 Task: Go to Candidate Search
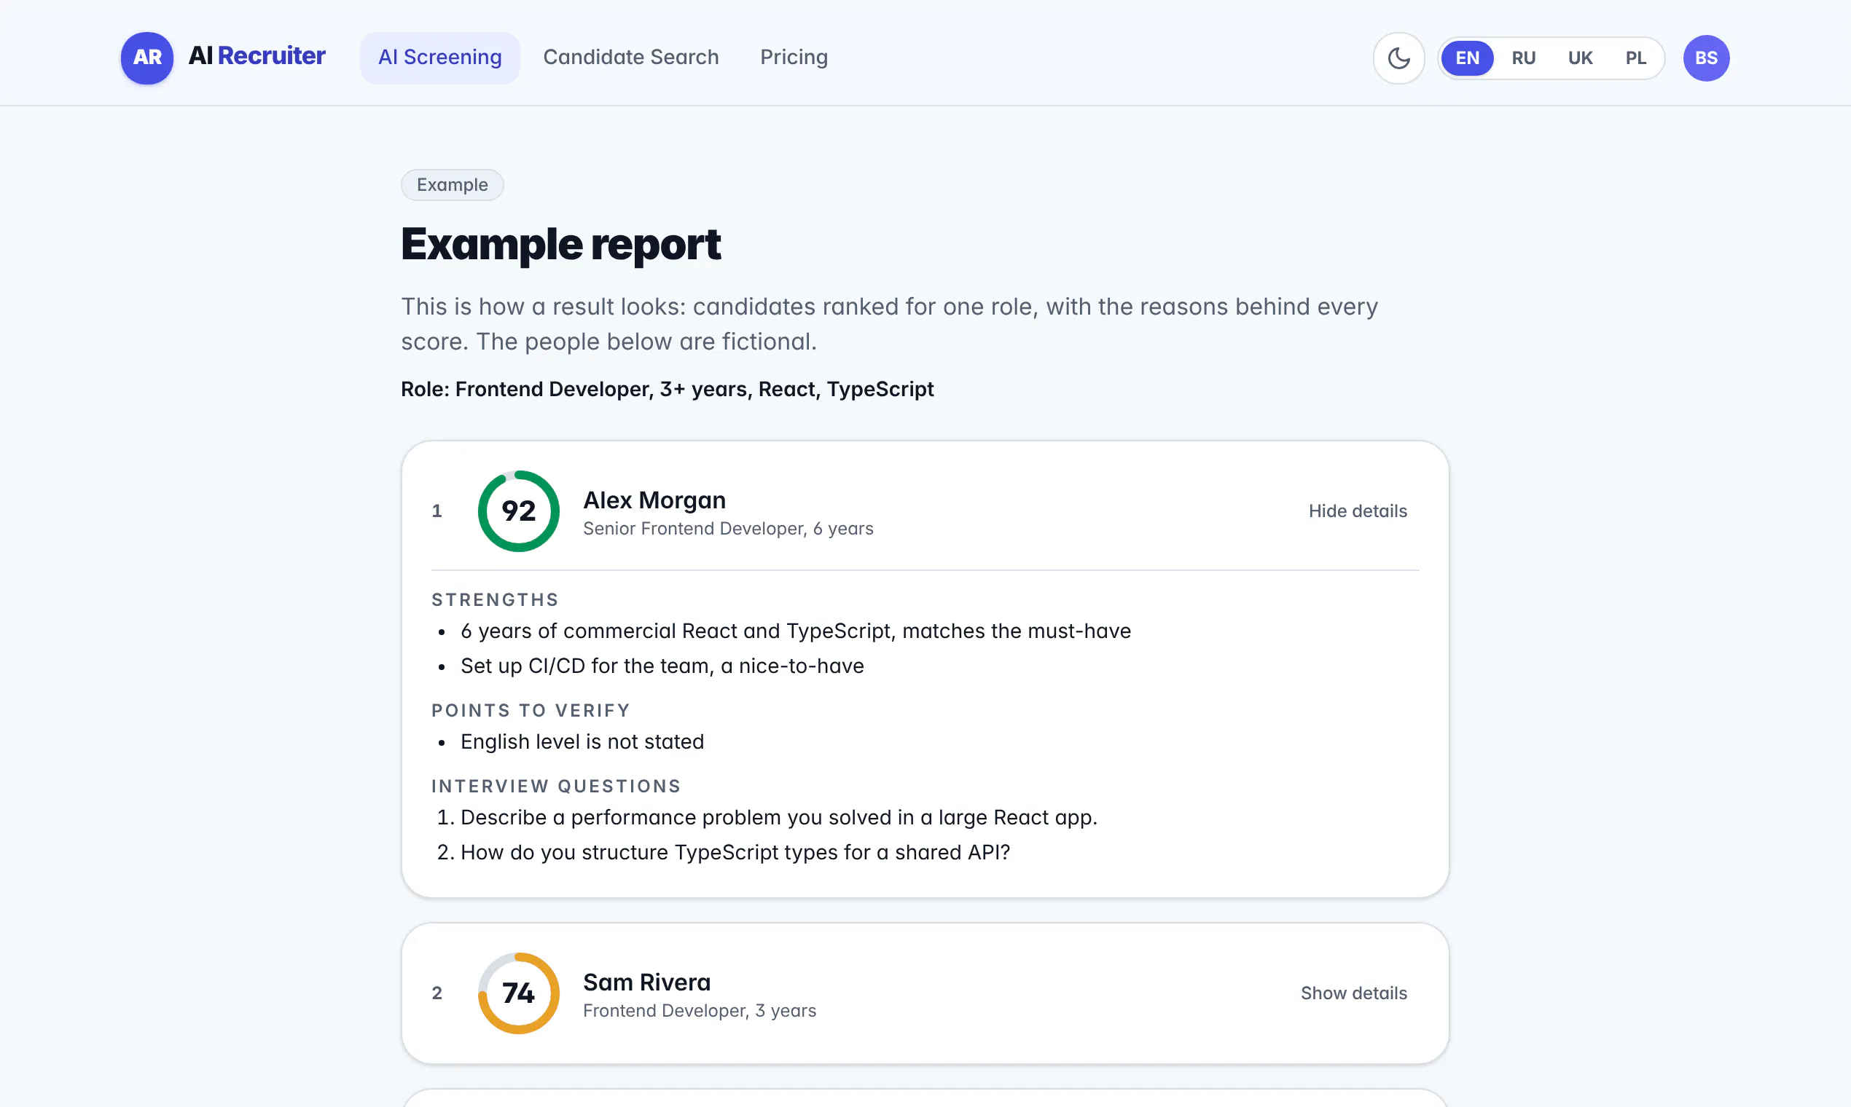pos(630,58)
